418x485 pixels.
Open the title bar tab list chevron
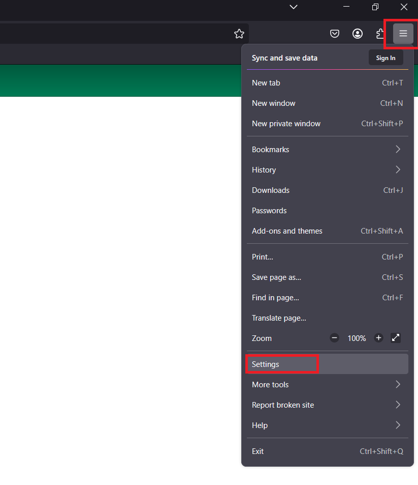coord(293,7)
